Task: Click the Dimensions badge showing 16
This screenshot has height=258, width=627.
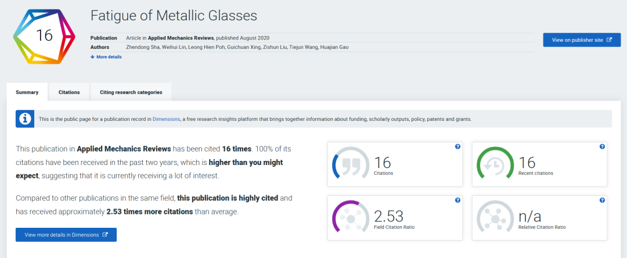Action: pos(44,35)
